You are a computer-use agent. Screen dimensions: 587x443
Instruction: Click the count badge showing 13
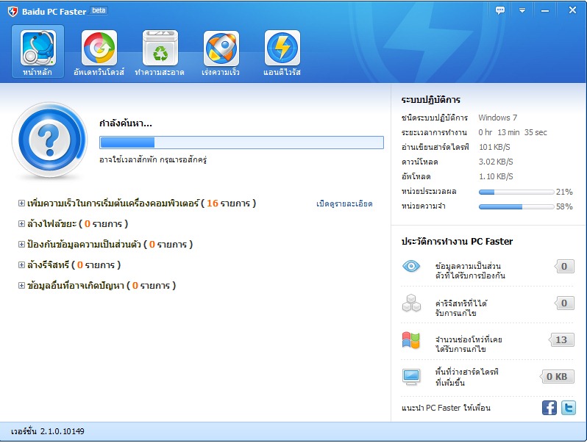point(562,339)
